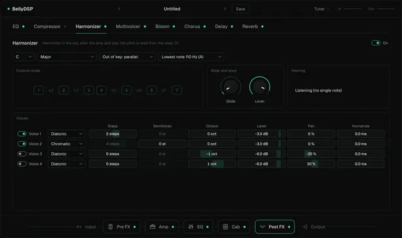The image size is (402, 238).
Task: Open the Lowest note 110 Hz dropdown
Action: [x=191, y=57]
